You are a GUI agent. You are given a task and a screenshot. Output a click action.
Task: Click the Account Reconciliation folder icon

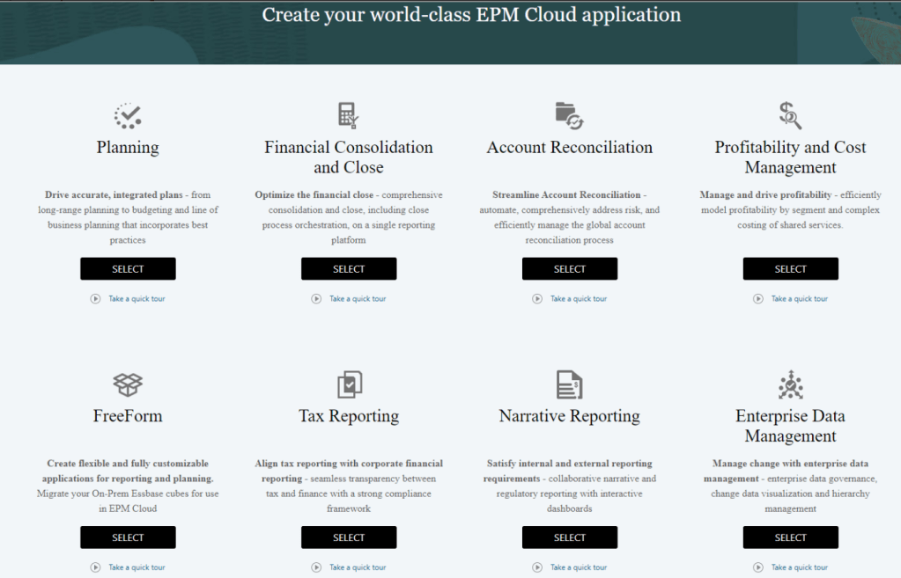[569, 115]
